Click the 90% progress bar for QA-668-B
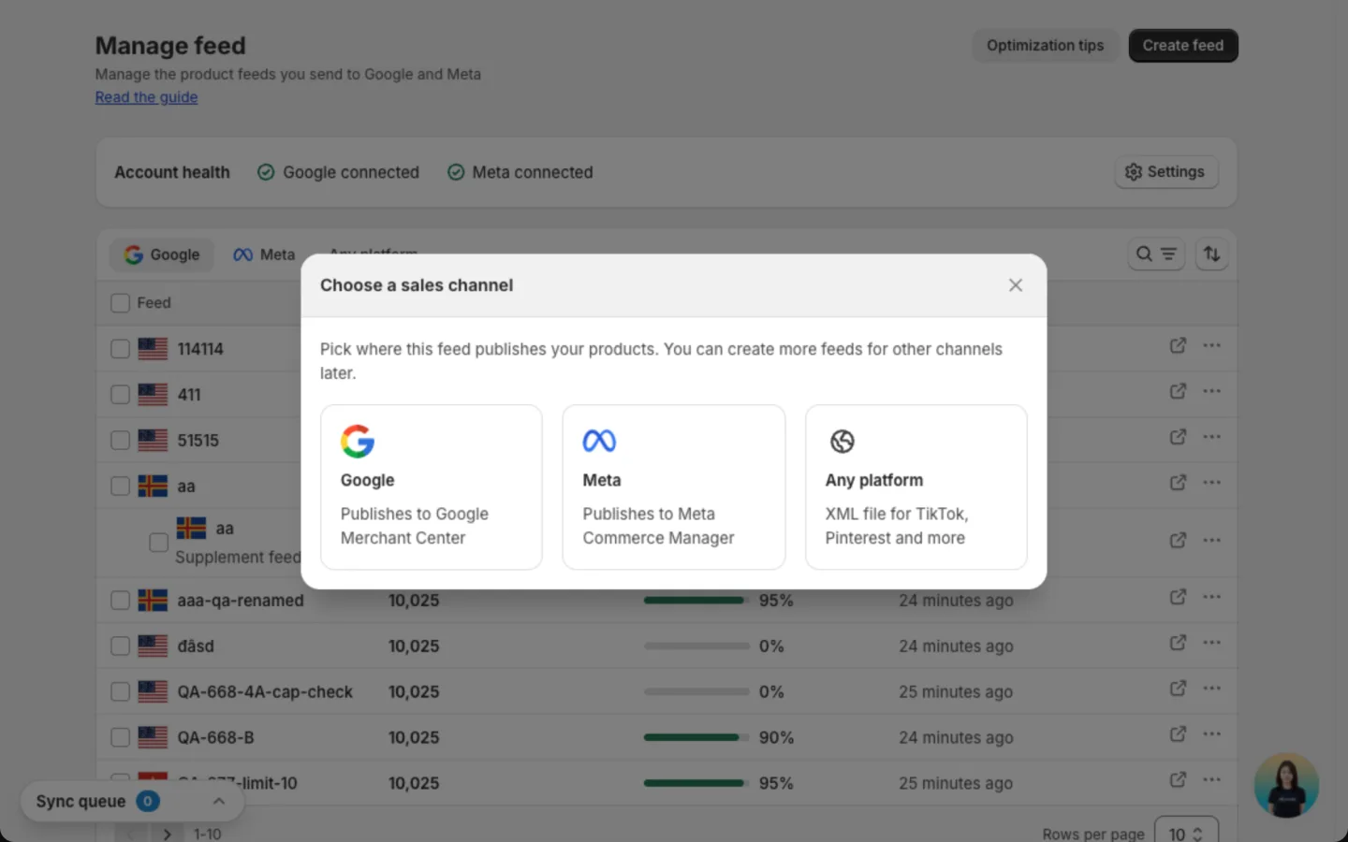The image size is (1348, 842). coord(696,738)
